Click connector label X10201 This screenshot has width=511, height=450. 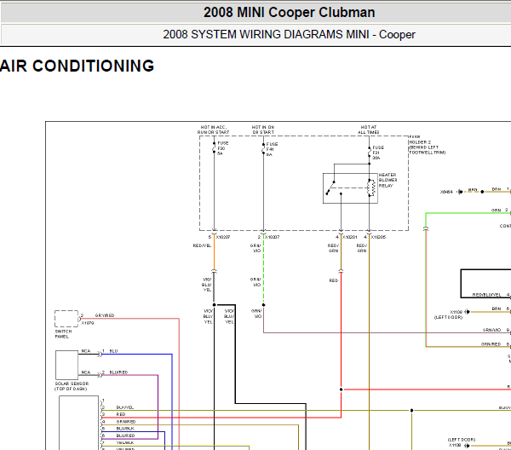350,237
